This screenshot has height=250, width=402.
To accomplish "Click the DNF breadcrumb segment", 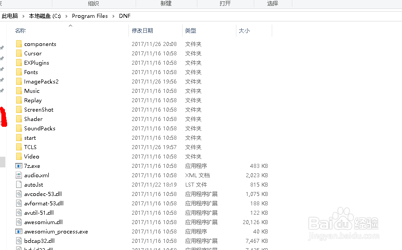I will pos(125,16).
